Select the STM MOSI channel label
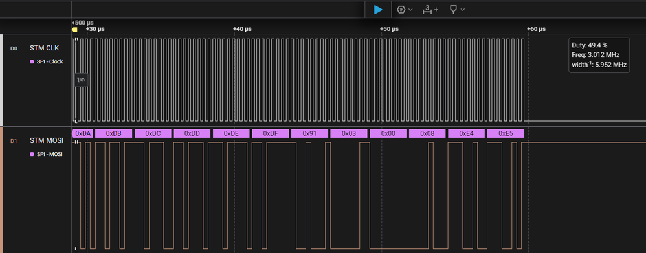The width and height of the screenshot is (646, 253). pyautogui.click(x=46, y=141)
